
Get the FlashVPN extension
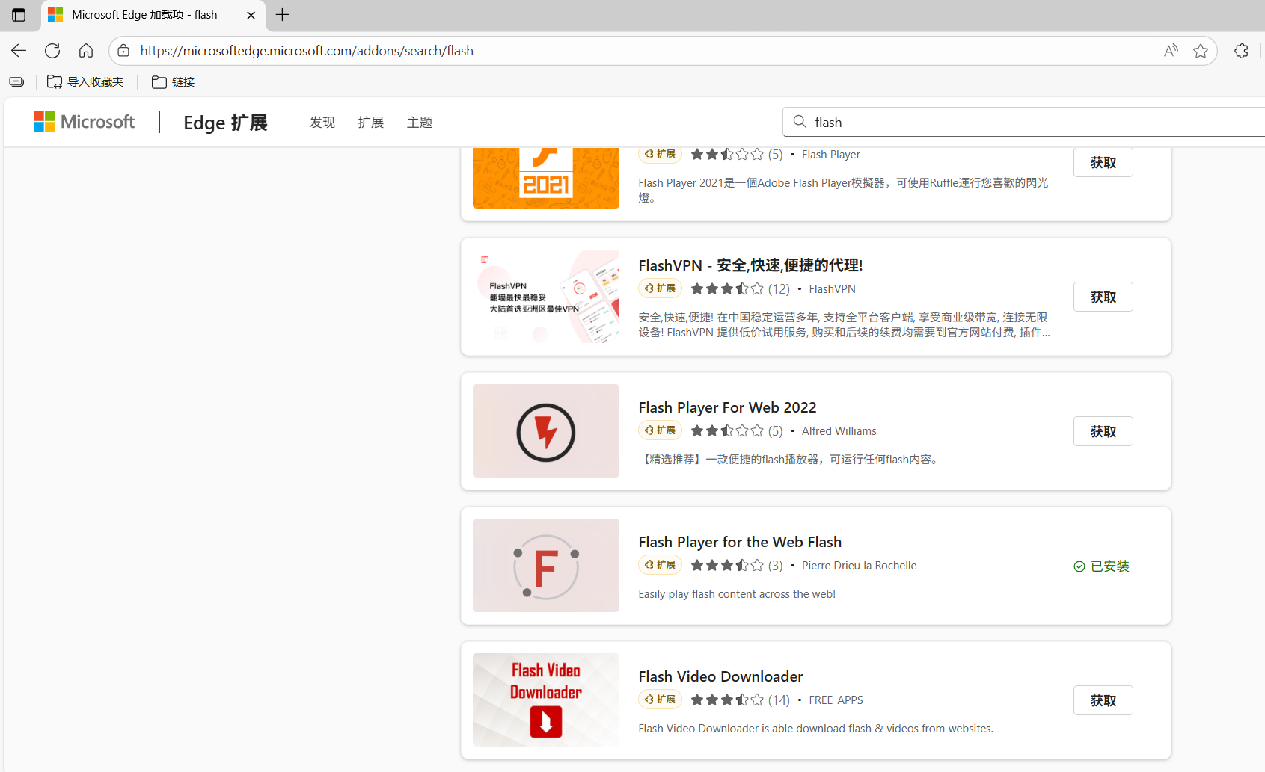point(1103,297)
